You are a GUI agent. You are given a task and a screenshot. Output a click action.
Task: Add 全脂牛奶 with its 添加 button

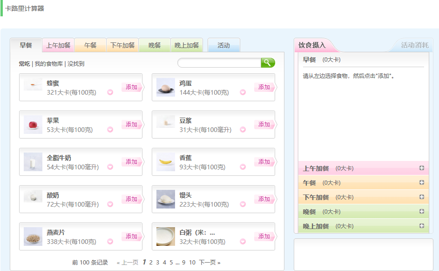pyautogui.click(x=132, y=162)
